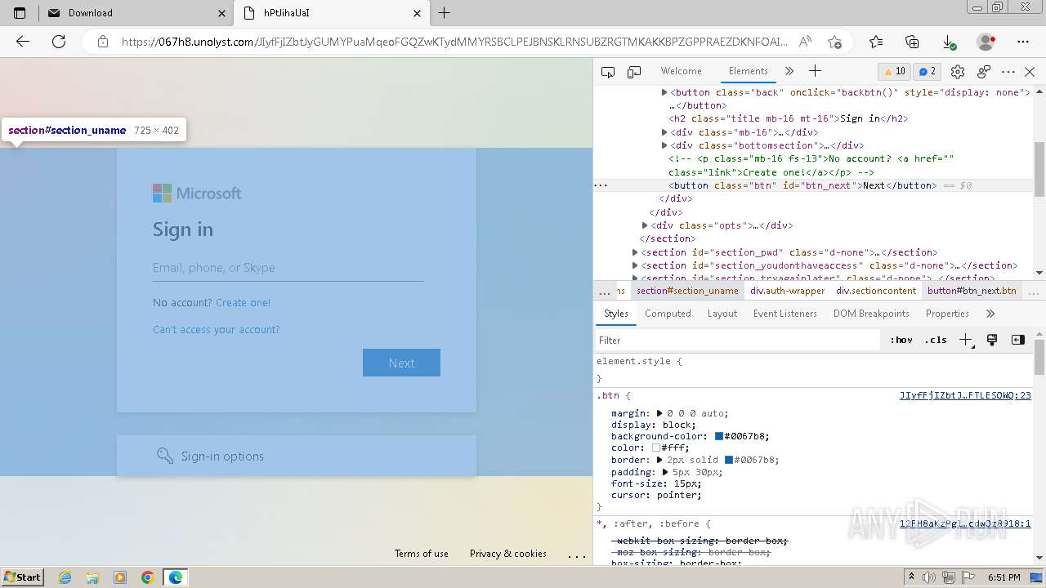This screenshot has width=1046, height=588.
Task: Expand the button class back node
Action: point(664,92)
